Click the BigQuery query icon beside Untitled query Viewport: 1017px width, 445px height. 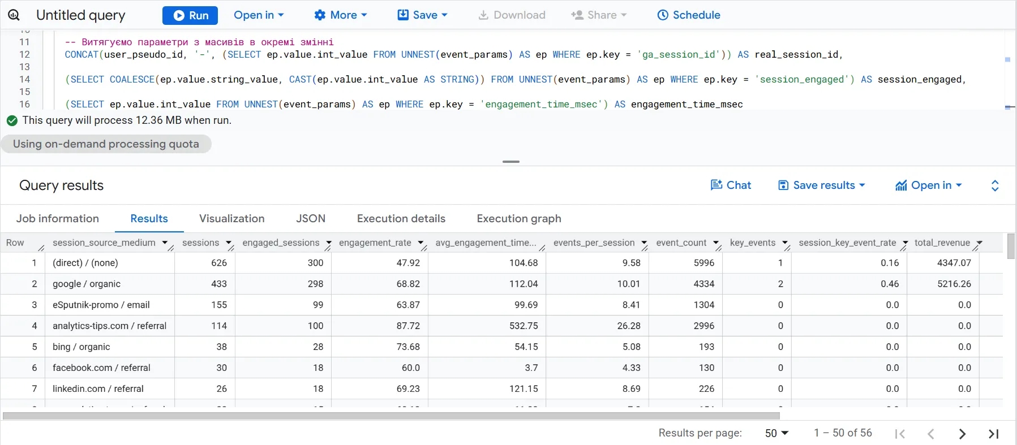[14, 15]
